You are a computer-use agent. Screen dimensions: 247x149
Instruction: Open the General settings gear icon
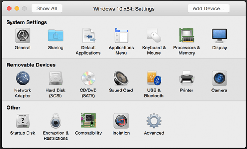tap(23, 36)
